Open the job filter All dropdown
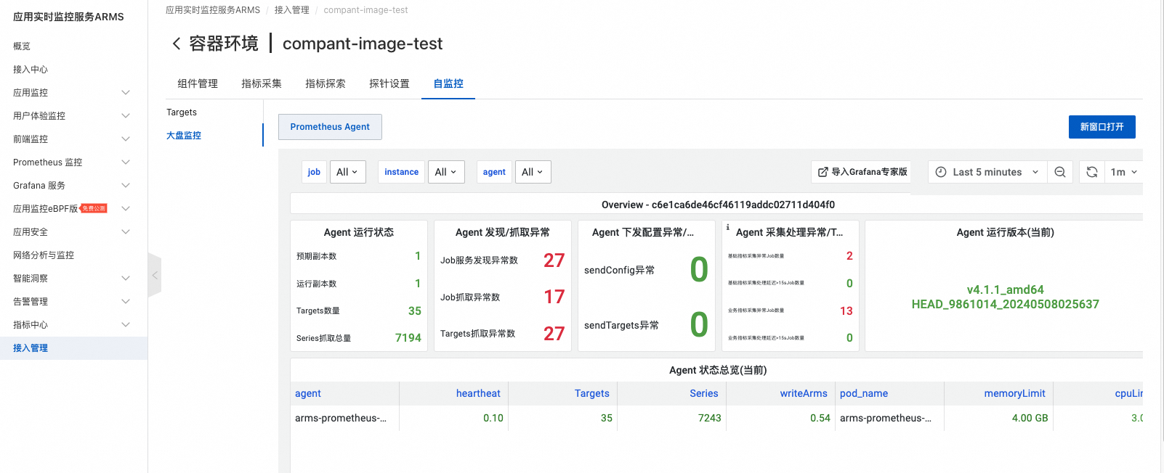Image resolution: width=1164 pixels, height=473 pixels. point(347,172)
